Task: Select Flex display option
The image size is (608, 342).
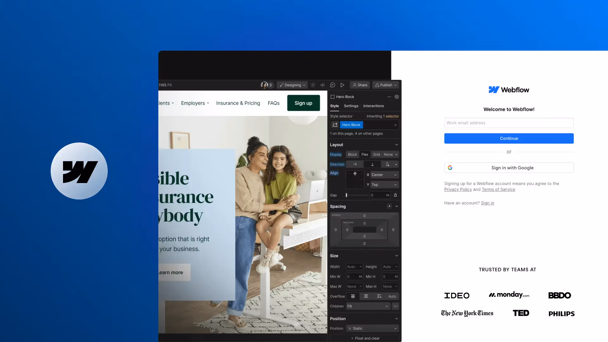Action: pyautogui.click(x=365, y=155)
